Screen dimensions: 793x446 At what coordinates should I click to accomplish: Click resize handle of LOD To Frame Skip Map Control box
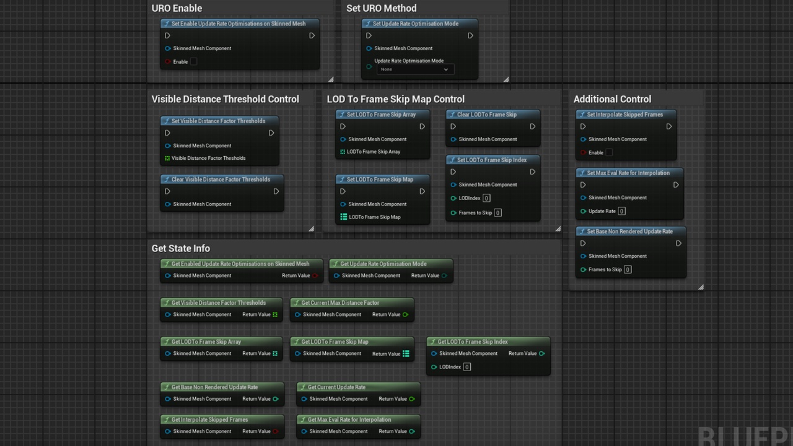point(558,229)
